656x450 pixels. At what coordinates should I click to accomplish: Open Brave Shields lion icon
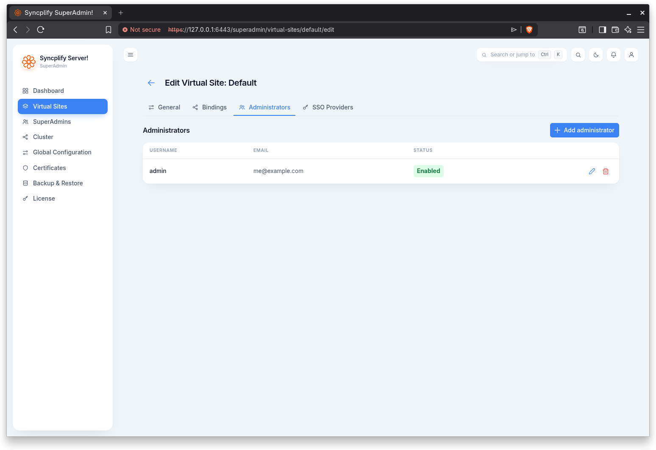(529, 30)
